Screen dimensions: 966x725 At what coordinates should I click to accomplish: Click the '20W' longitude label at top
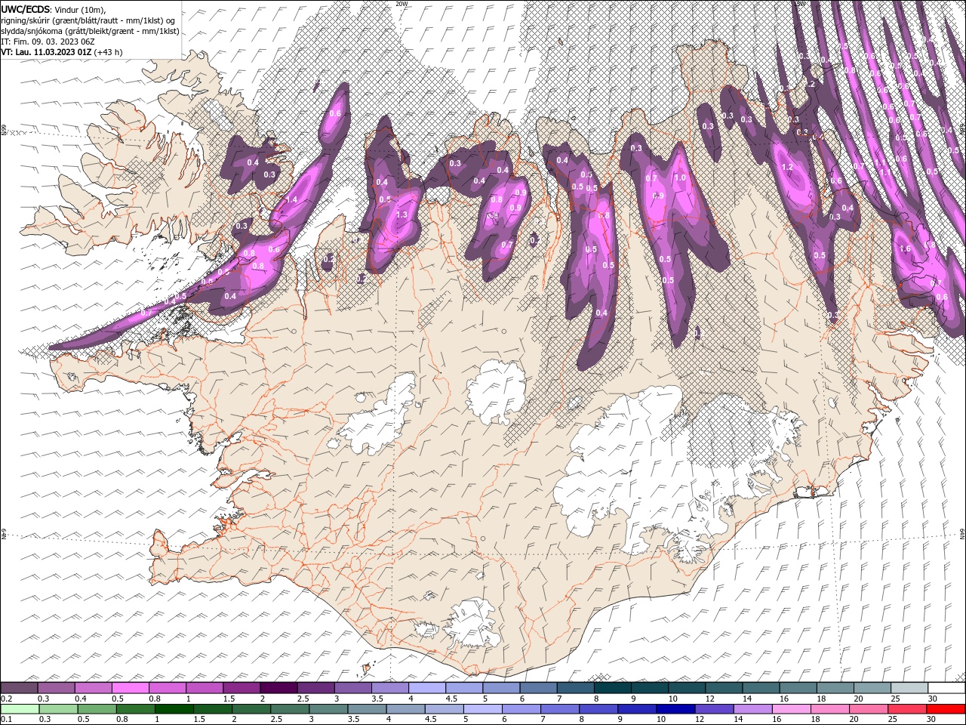coord(401,4)
